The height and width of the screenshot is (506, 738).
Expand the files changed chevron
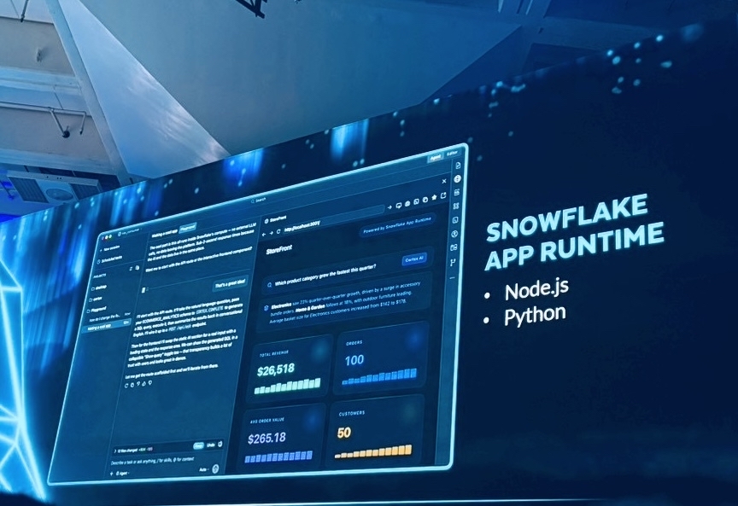pyautogui.click(x=115, y=451)
